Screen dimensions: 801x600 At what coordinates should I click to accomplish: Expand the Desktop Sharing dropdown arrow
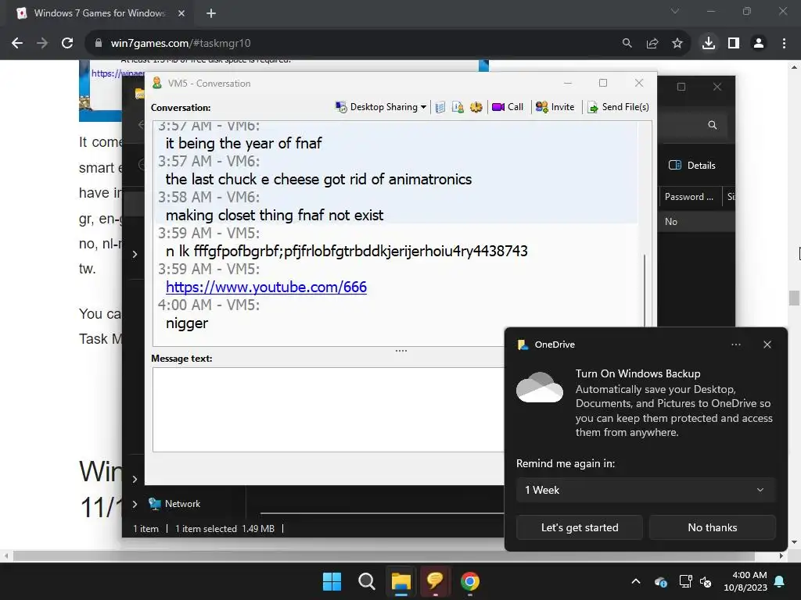click(423, 107)
